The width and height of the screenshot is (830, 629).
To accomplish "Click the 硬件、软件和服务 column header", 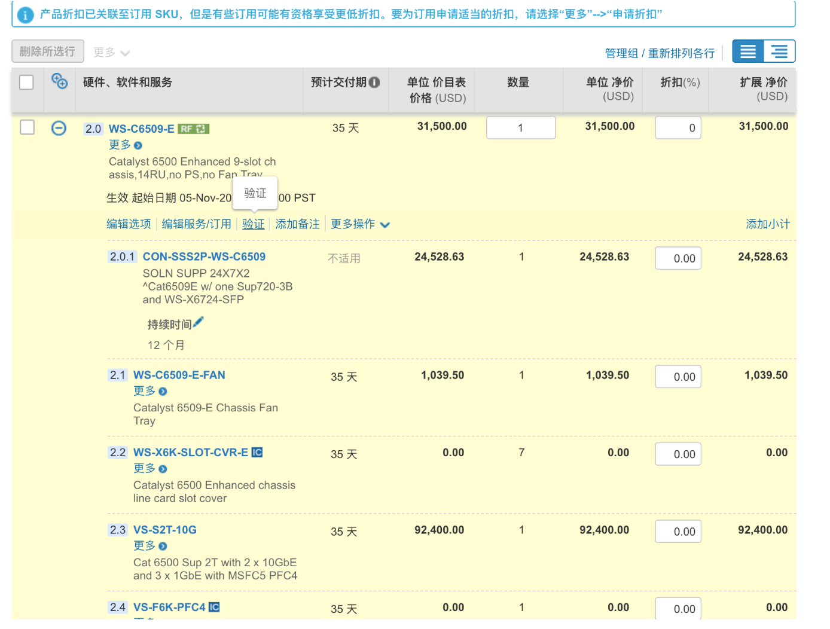I will pyautogui.click(x=127, y=83).
